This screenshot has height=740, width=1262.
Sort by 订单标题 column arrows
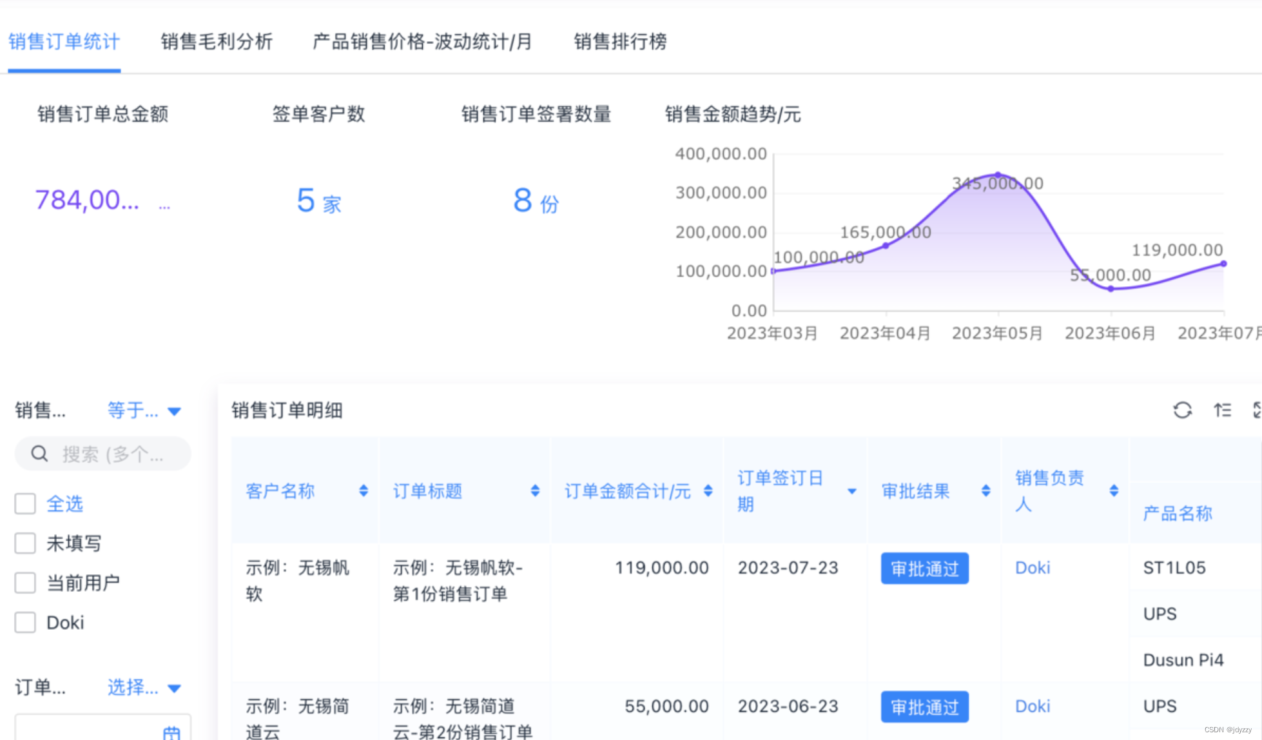(535, 491)
